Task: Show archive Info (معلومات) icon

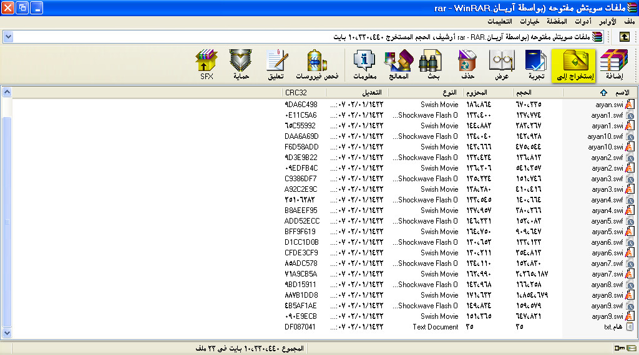Action: [x=364, y=66]
